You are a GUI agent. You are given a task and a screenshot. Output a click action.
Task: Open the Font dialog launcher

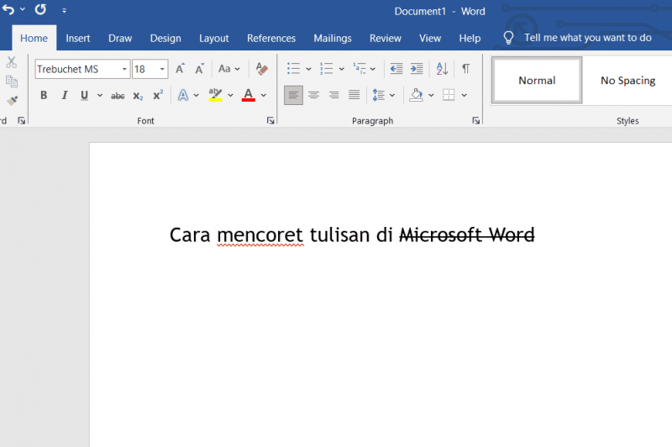270,121
